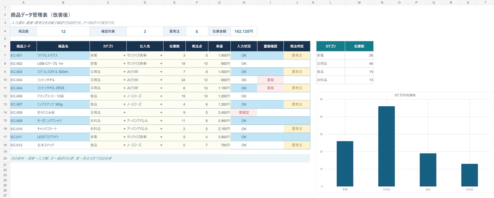
Task: Select the ステンレスボトル 500ml name cell
Action: pos(63,72)
